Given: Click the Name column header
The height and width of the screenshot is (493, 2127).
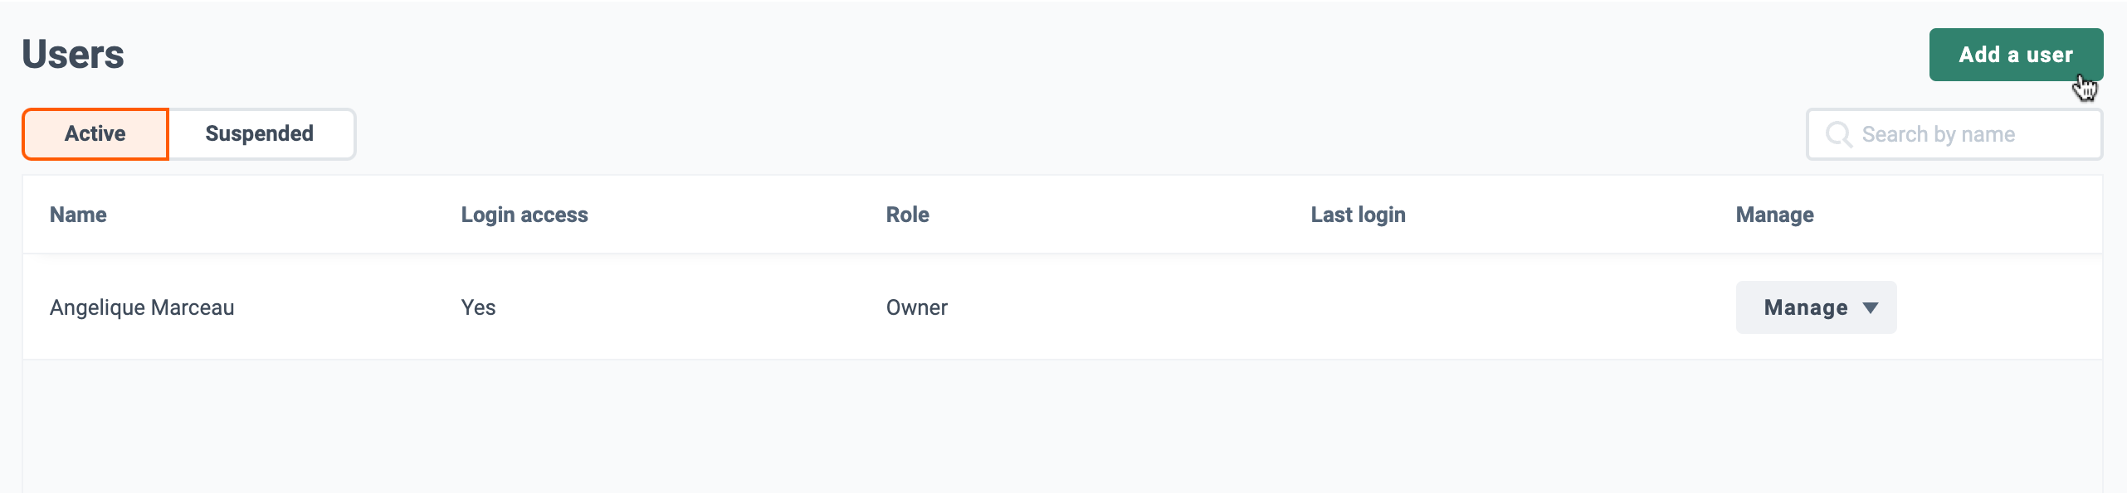Looking at the screenshot, I should click(78, 215).
